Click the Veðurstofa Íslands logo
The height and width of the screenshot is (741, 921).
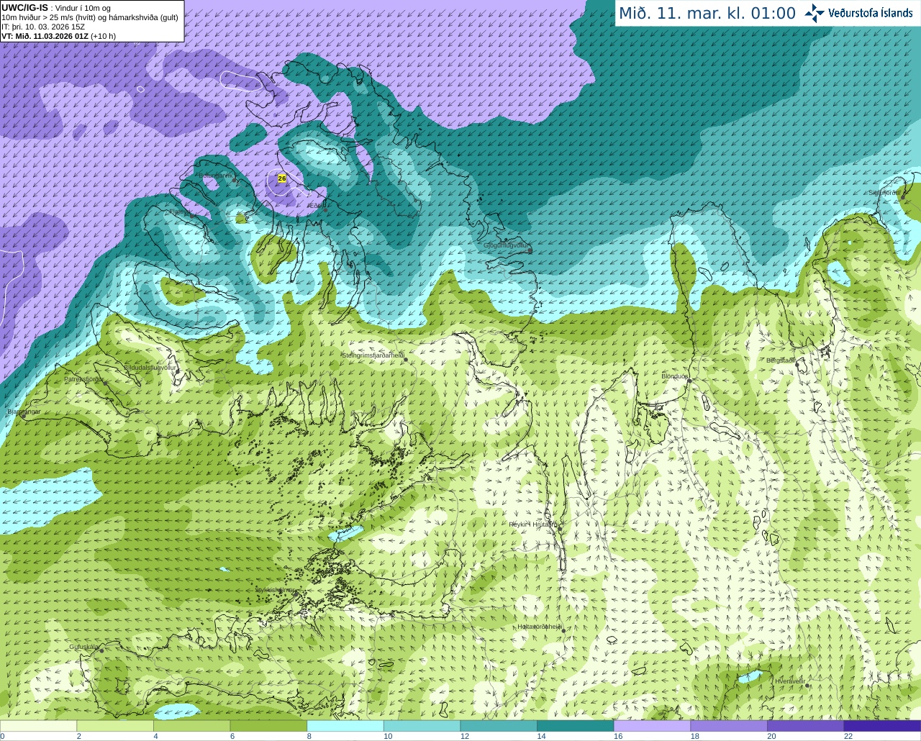(858, 13)
